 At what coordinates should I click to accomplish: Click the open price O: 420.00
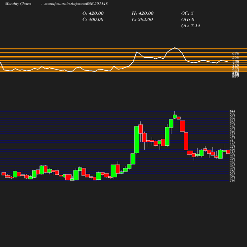(93, 13)
